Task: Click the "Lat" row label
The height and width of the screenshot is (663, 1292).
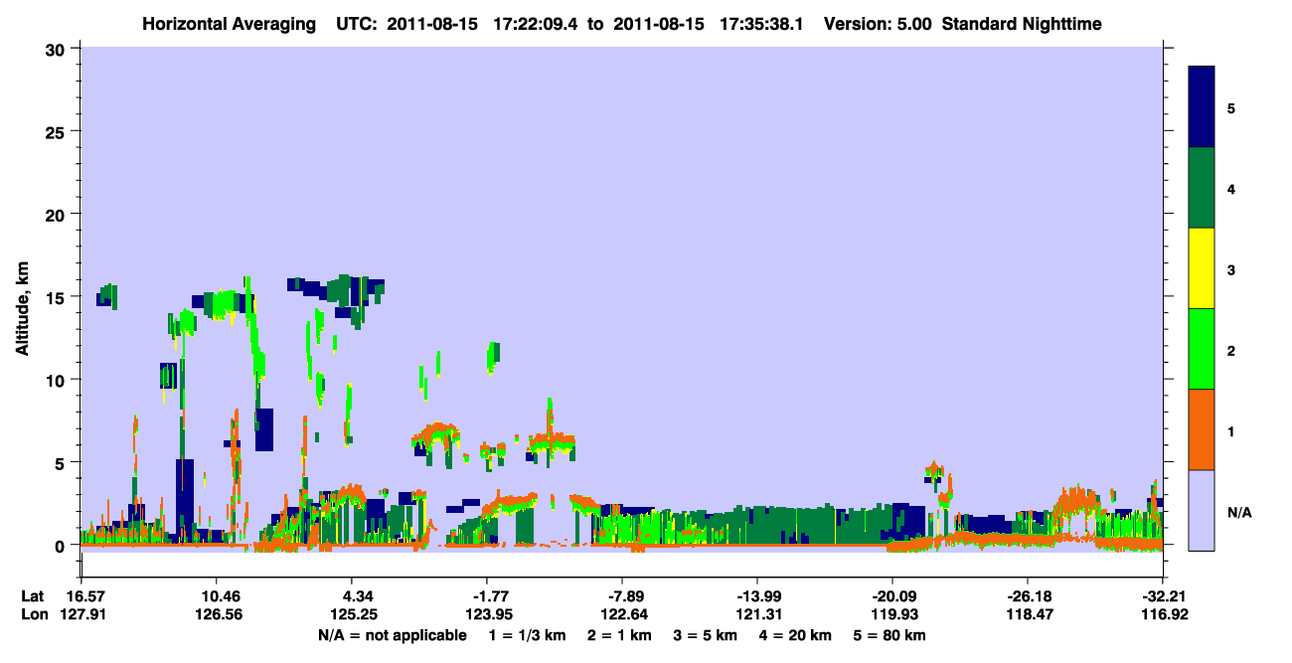Action: (x=33, y=596)
